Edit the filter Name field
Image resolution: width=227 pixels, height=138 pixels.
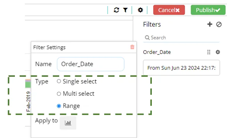click(91, 64)
